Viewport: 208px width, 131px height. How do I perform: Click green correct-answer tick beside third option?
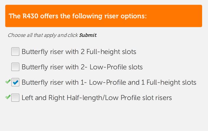[8, 82]
